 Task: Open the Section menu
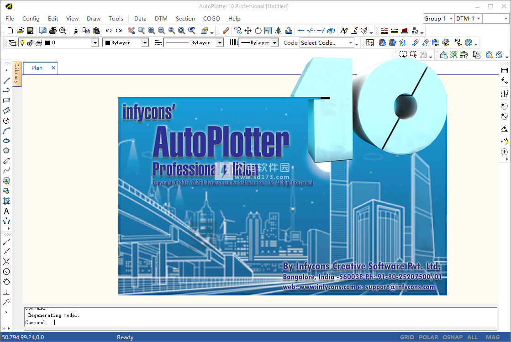point(185,19)
